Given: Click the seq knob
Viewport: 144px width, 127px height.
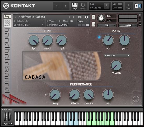Looking at the screenshot, I should click(x=55, y=94).
